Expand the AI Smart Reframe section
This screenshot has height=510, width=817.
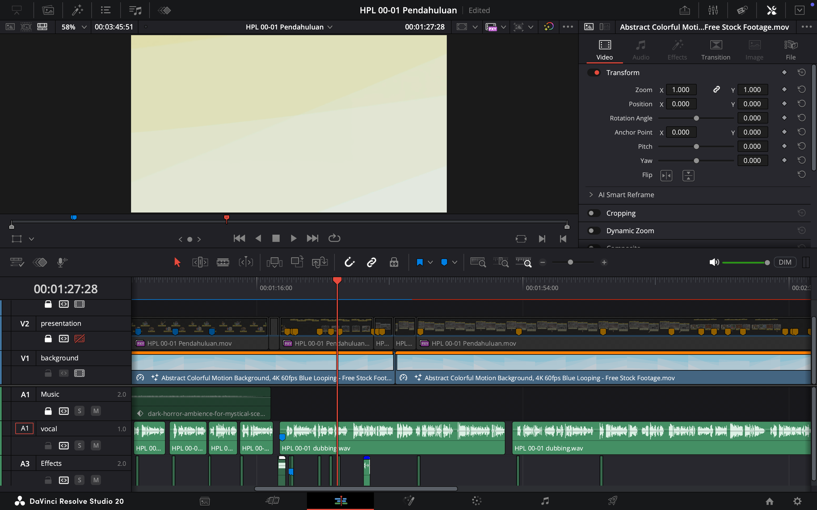coord(591,195)
